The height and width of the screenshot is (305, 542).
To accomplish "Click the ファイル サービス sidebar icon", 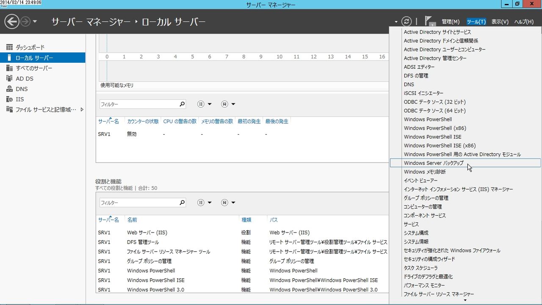I will point(9,110).
